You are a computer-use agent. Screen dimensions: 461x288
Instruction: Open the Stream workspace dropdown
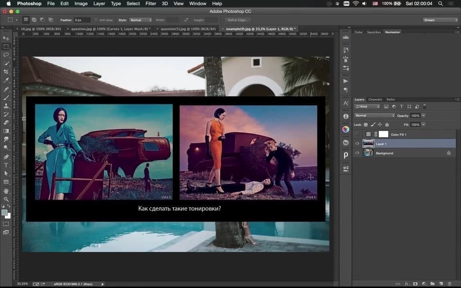(x=441, y=20)
